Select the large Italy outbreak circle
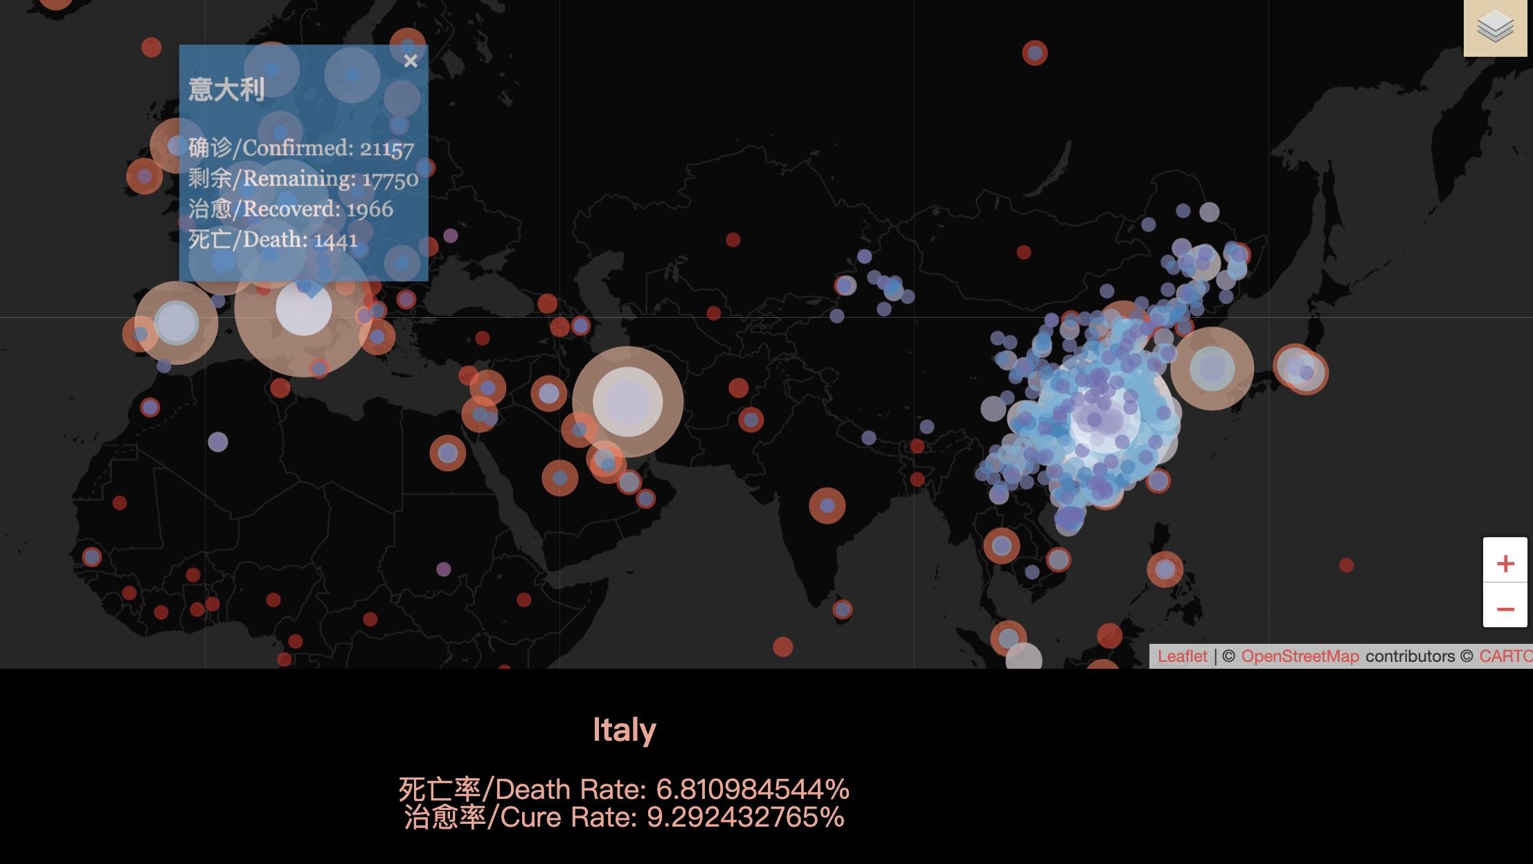The image size is (1533, 864). [x=304, y=308]
